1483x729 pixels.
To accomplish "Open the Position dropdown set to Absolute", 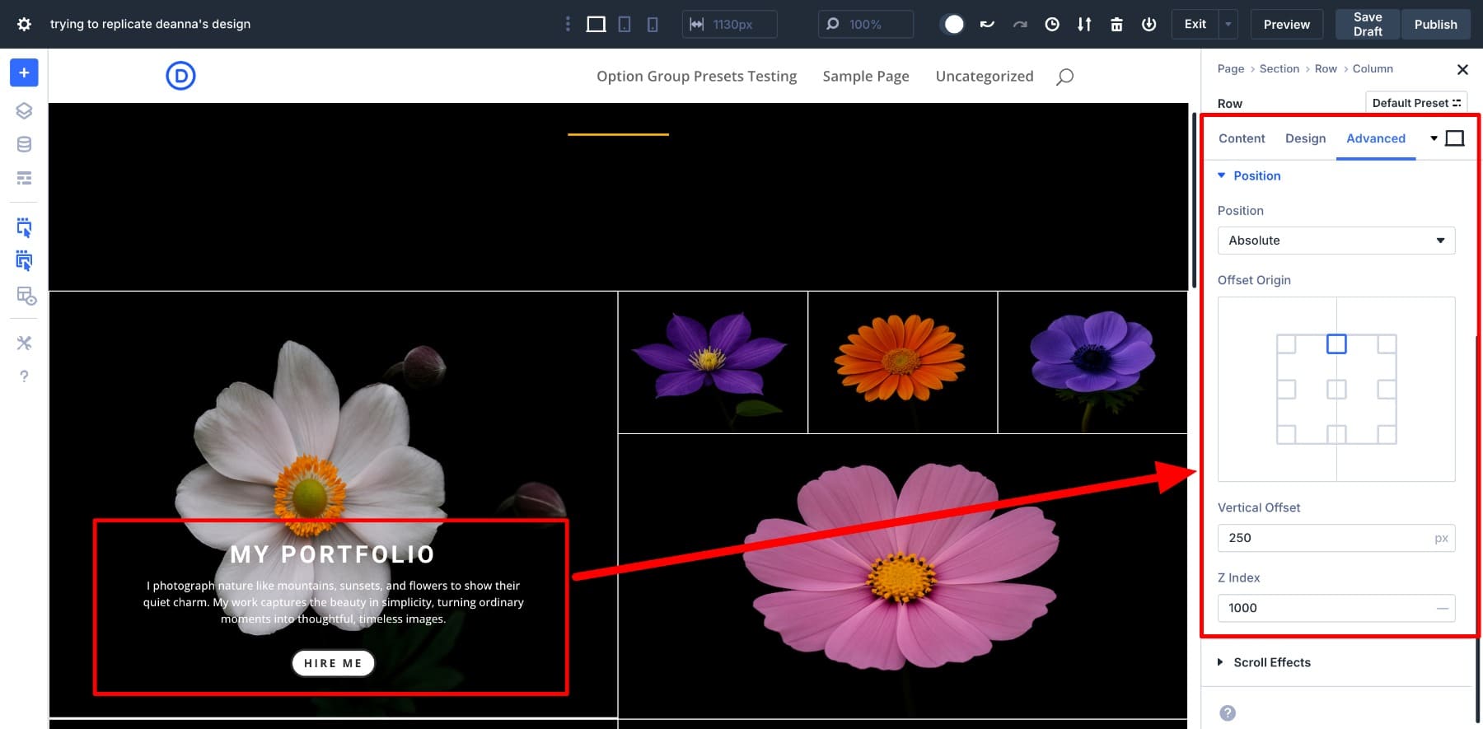I will pyautogui.click(x=1336, y=241).
